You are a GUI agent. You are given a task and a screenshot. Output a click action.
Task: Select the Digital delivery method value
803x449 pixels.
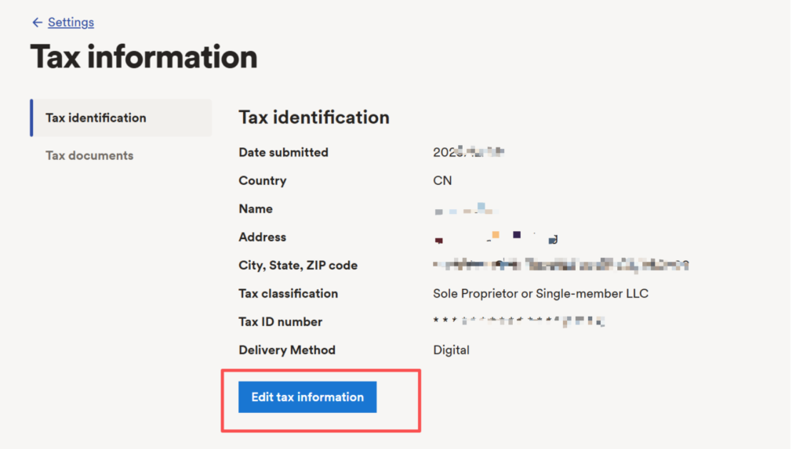(x=451, y=350)
